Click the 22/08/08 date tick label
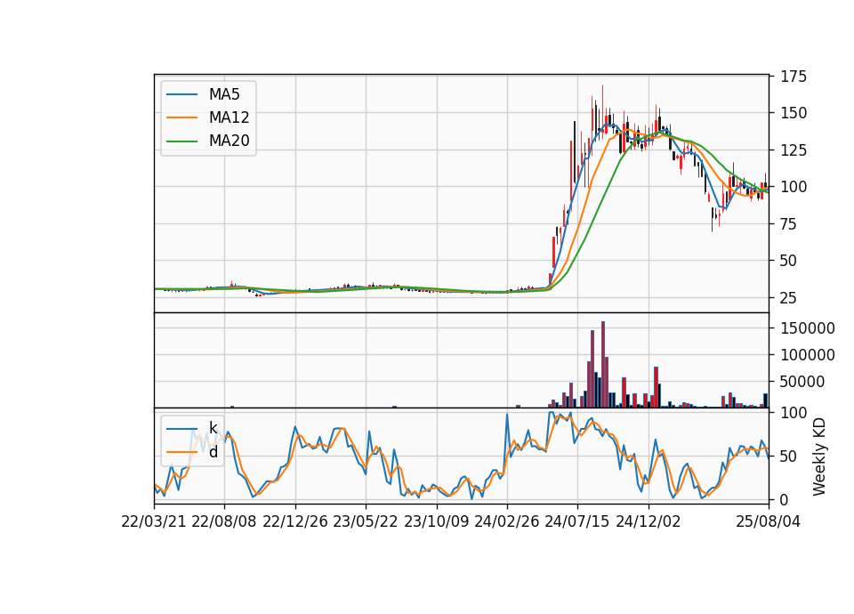Viewport: 854px width, 614px height. 224,521
